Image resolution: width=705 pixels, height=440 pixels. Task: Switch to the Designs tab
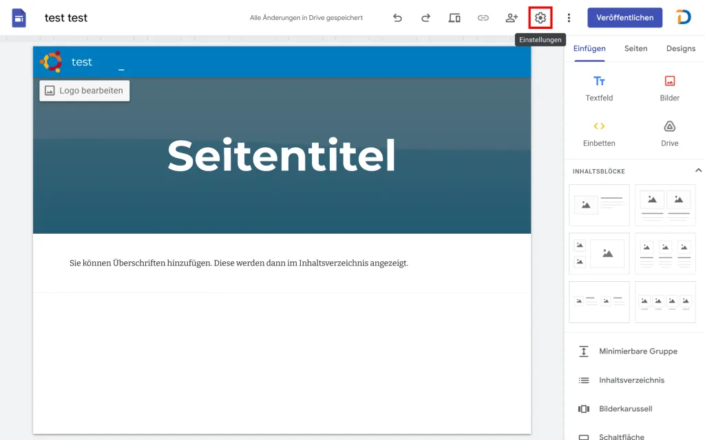pos(681,49)
